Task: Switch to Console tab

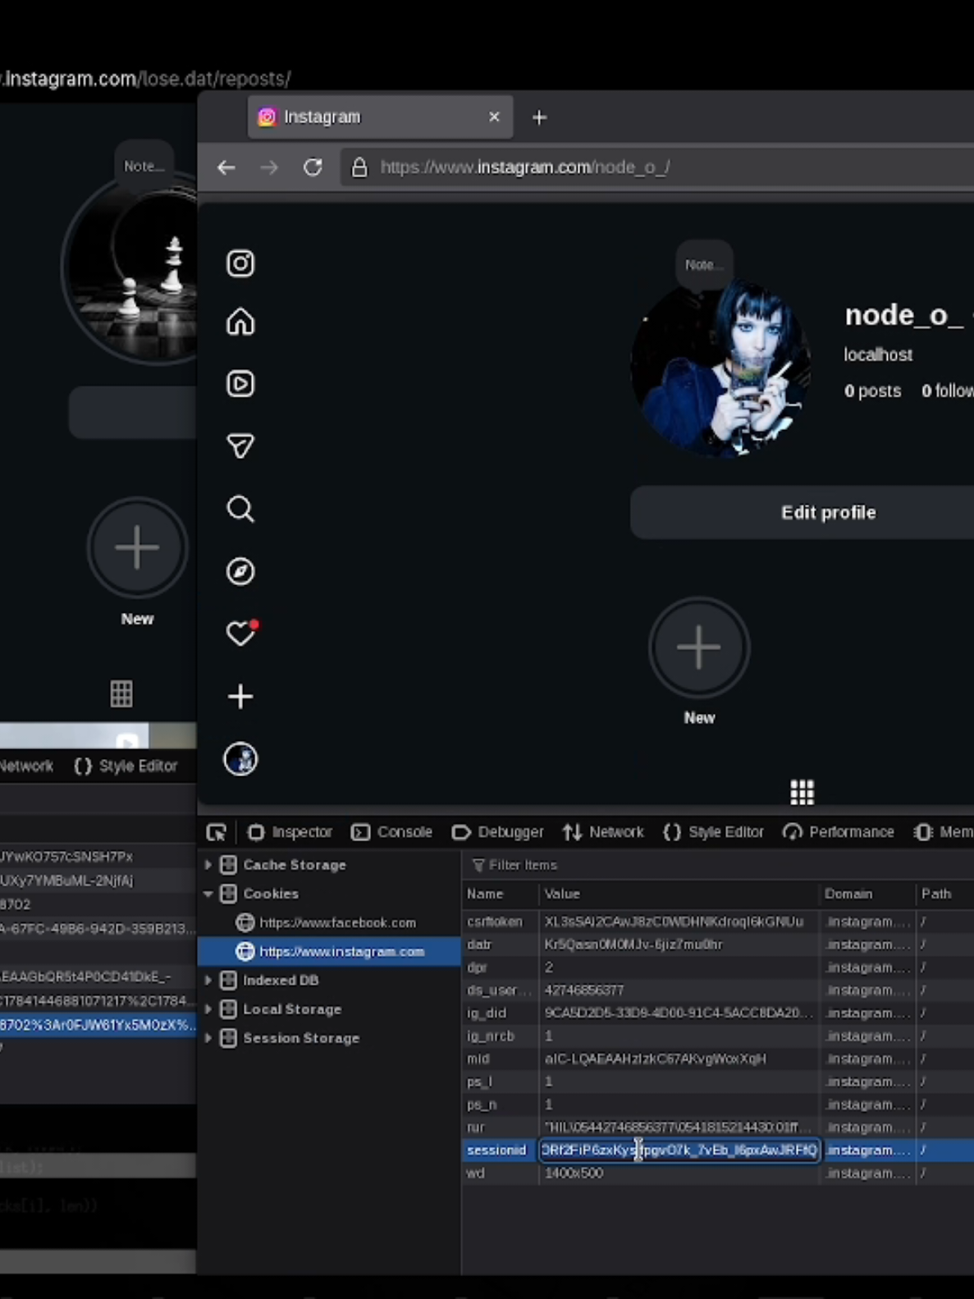Action: pos(391,832)
